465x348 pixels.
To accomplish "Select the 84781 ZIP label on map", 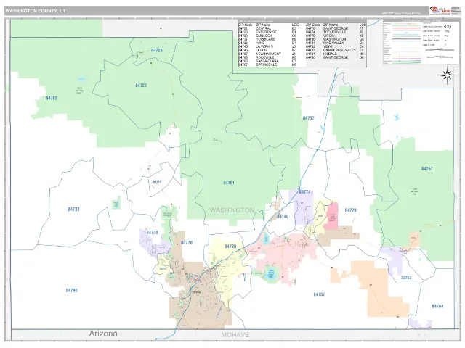I will pyautogui.click(x=229, y=183).
